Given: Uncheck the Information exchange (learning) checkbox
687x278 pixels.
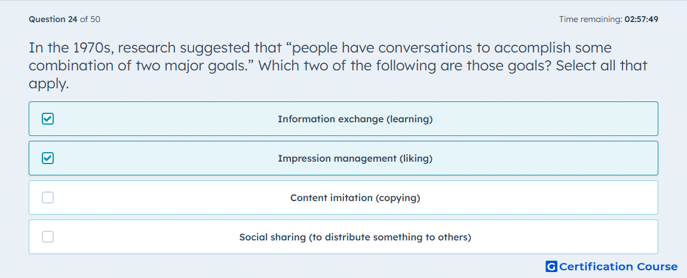Looking at the screenshot, I should point(48,119).
